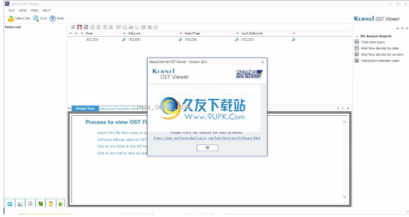Select the 1-day view icon
Image resolution: width=409 pixels, height=217 pixels.
92,27
